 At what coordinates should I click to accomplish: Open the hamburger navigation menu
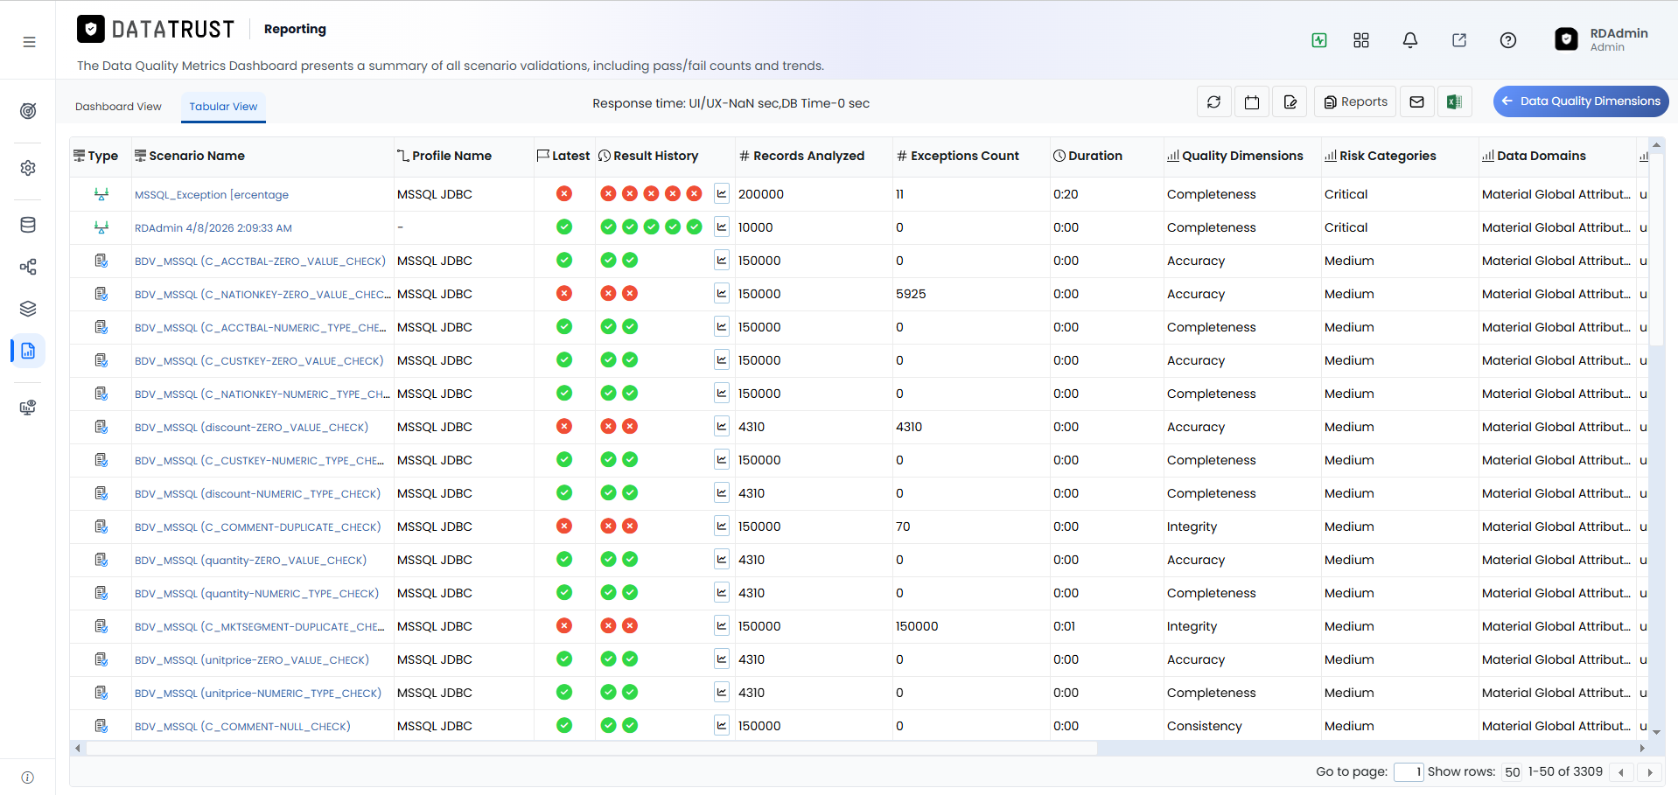pos(29,42)
